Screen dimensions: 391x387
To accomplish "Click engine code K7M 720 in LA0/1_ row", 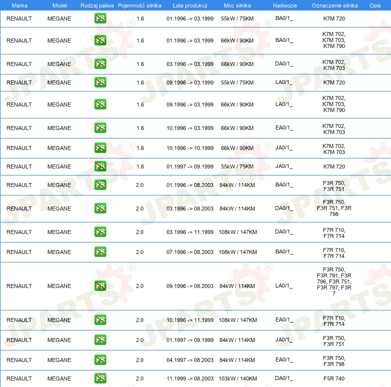I will pos(334,82).
